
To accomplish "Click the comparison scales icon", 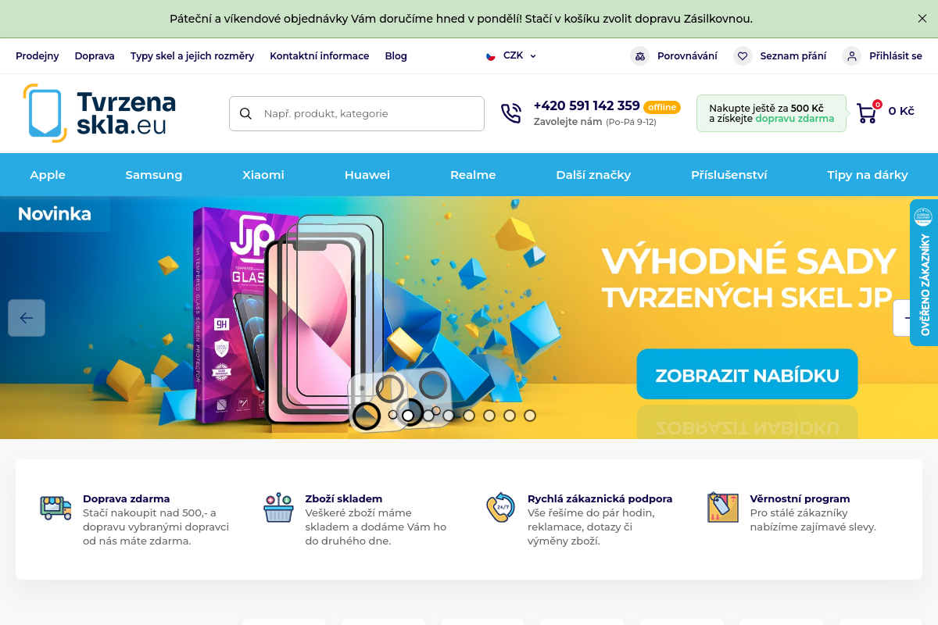I will coord(640,56).
